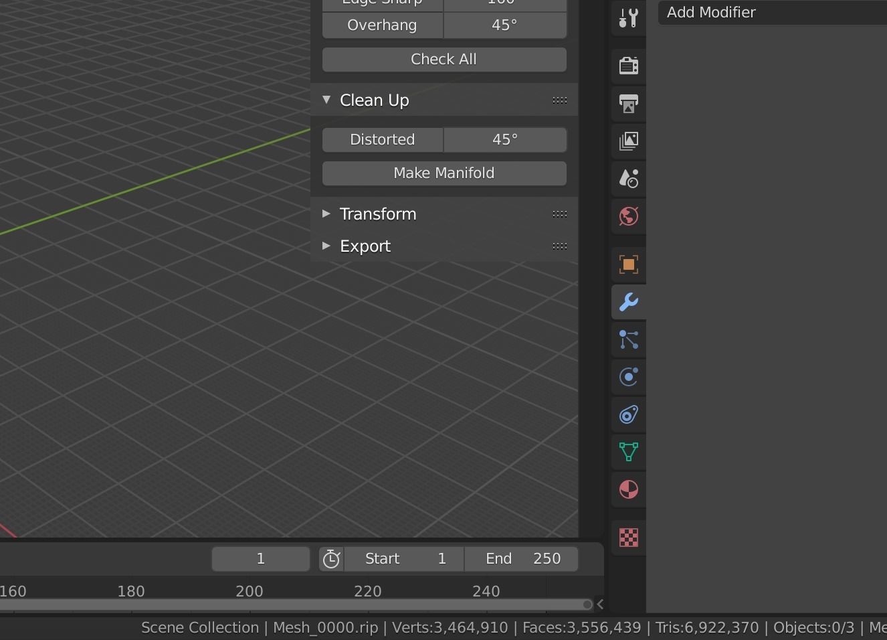The height and width of the screenshot is (640, 887).
Task: Open the Physics properties tab
Action: [x=628, y=377]
